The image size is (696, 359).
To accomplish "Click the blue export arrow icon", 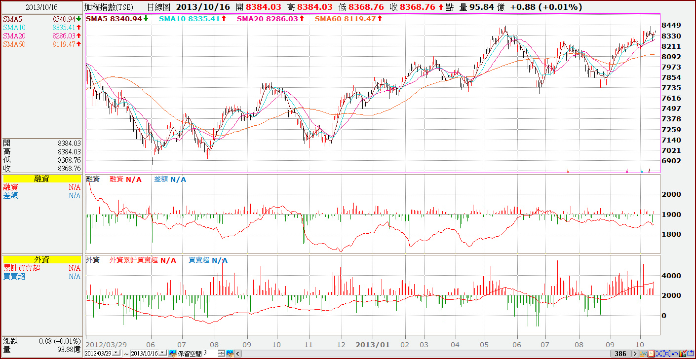I will tap(691, 354).
